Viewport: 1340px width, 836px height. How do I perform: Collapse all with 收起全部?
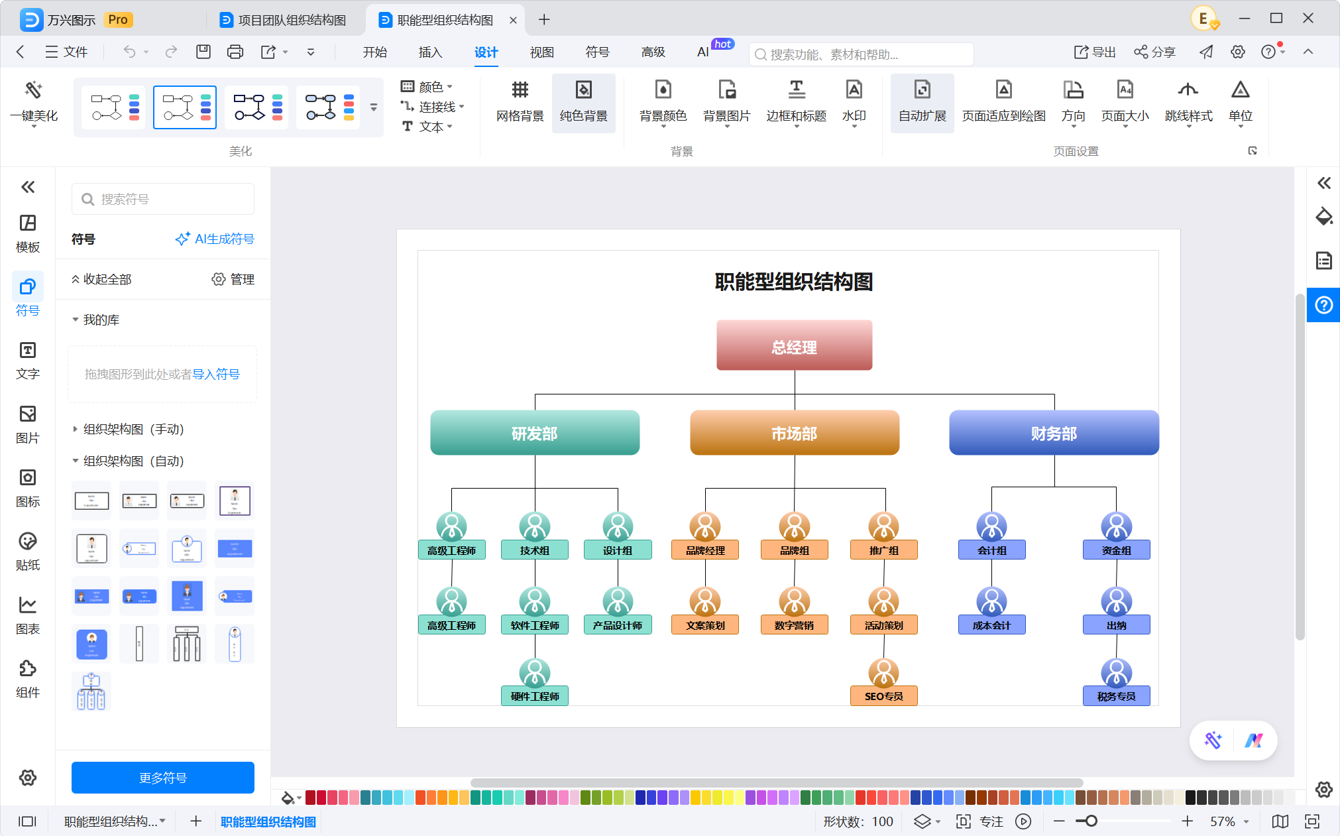(101, 280)
